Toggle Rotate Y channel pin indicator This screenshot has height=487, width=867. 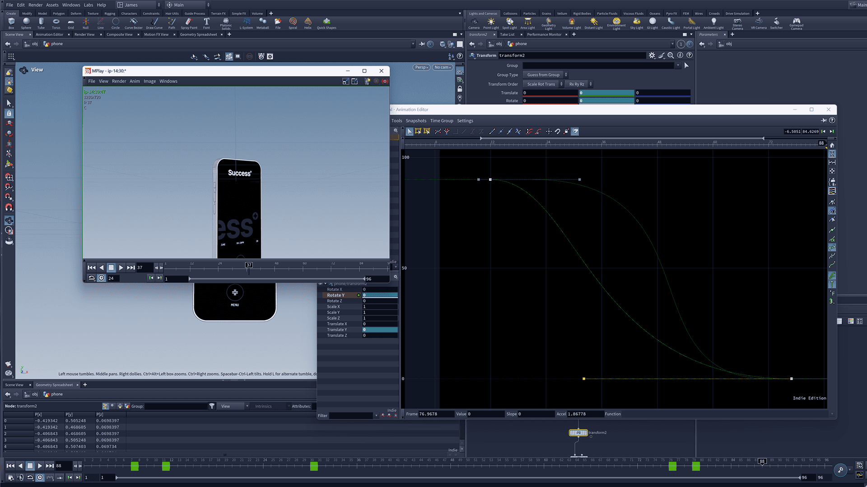(x=359, y=295)
